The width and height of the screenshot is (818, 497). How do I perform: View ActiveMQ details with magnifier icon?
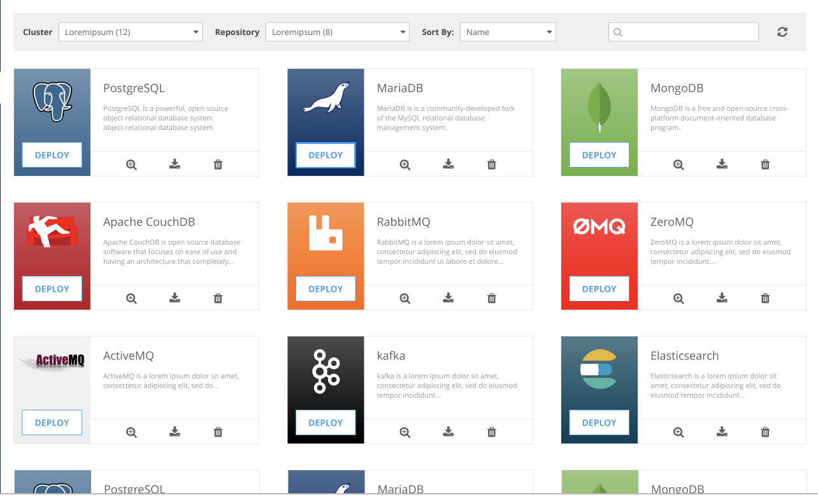click(x=131, y=432)
